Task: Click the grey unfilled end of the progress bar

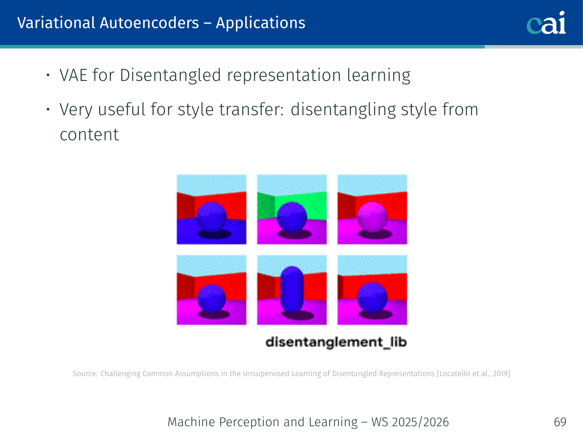Action: (533, 47)
